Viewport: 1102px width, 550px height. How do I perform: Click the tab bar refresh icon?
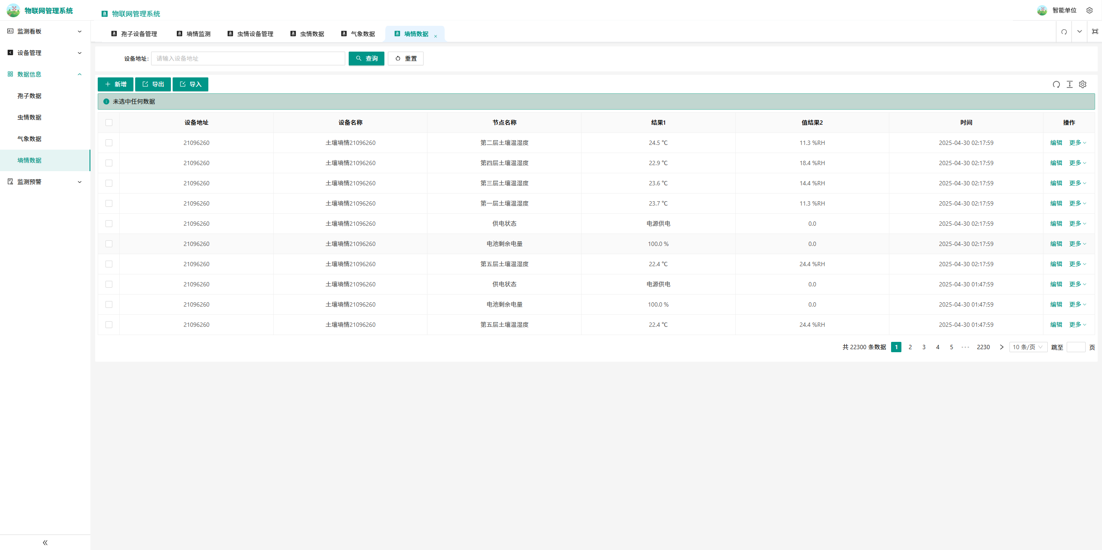point(1064,32)
